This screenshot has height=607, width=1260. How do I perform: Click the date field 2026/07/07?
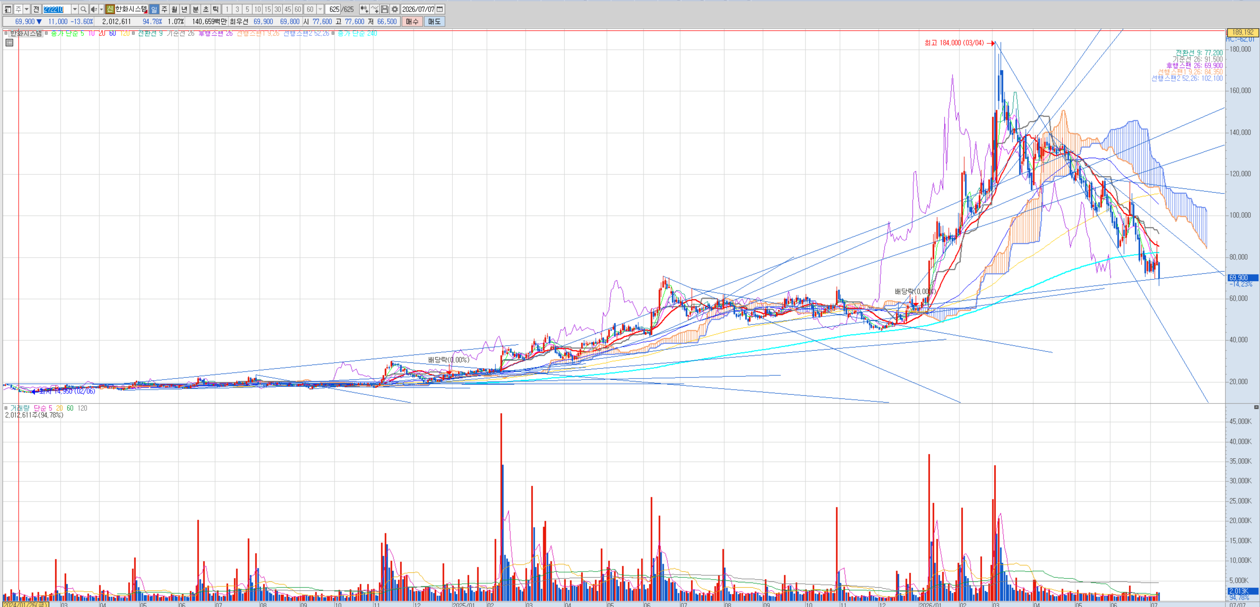[x=418, y=9]
